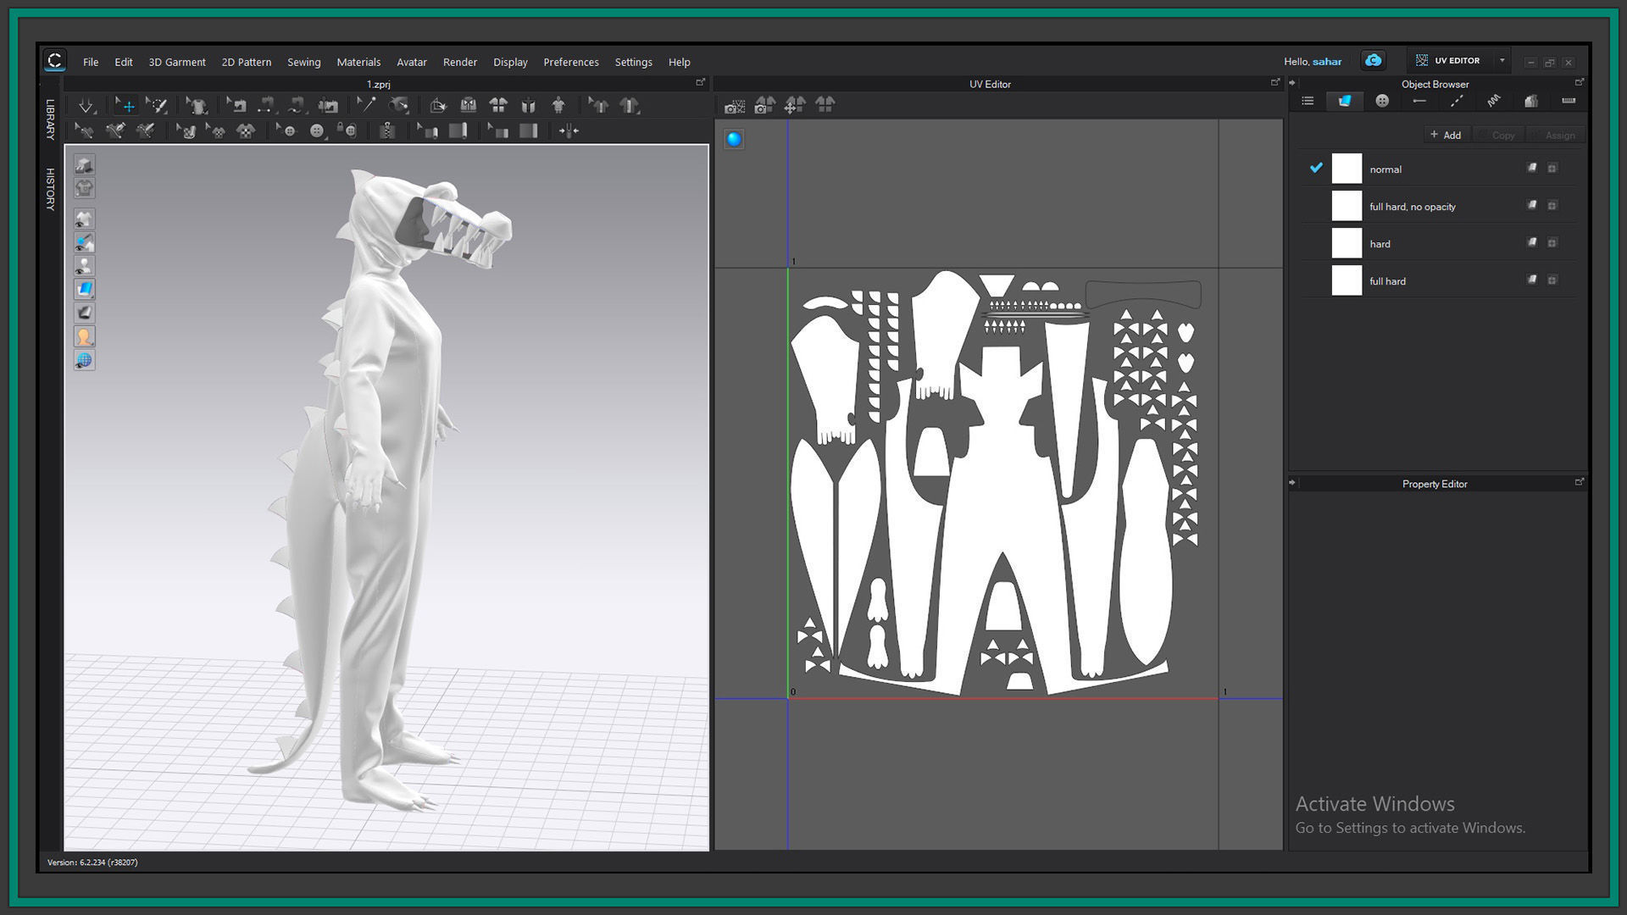Viewport: 1627px width, 915px height.
Task: Activate the Select/Move tool
Action: coord(126,106)
